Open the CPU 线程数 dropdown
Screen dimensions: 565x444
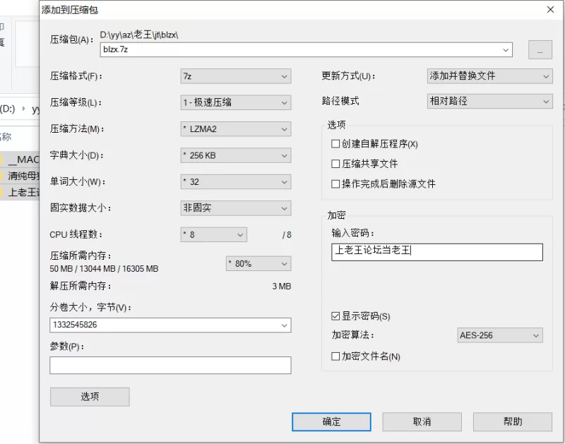point(214,235)
